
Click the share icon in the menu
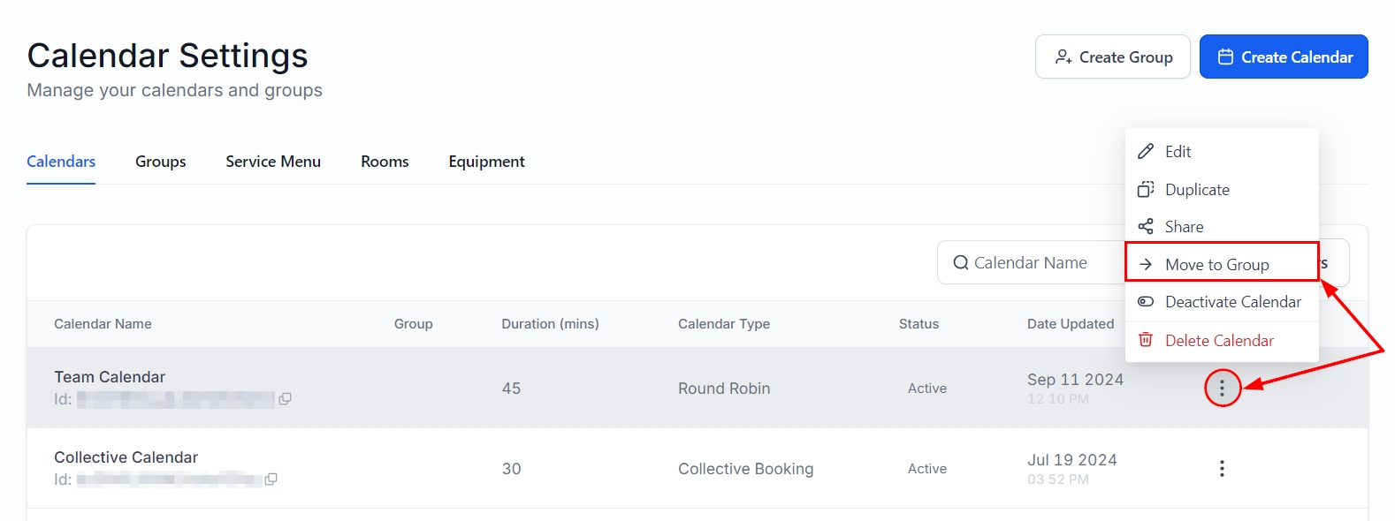[x=1146, y=227]
